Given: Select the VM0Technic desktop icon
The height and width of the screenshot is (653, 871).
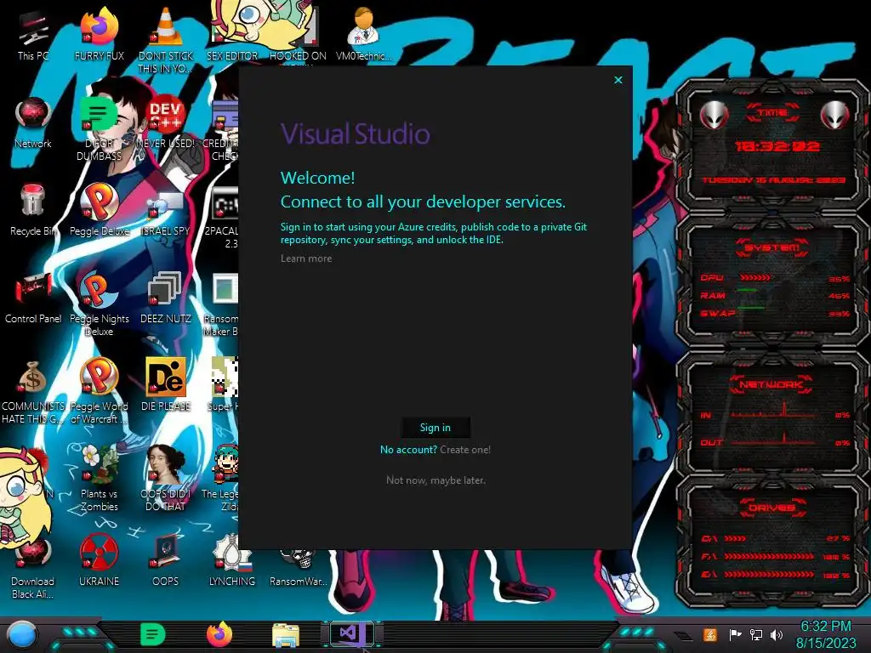Looking at the screenshot, I should coord(363,34).
